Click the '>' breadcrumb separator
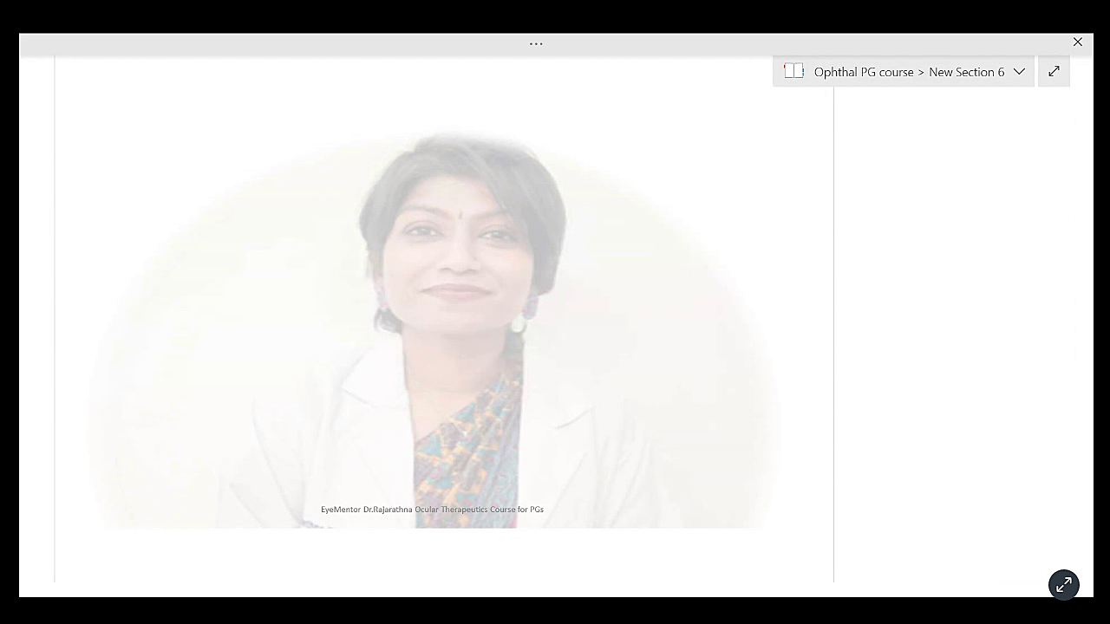Image resolution: width=1110 pixels, height=624 pixels. (x=921, y=72)
